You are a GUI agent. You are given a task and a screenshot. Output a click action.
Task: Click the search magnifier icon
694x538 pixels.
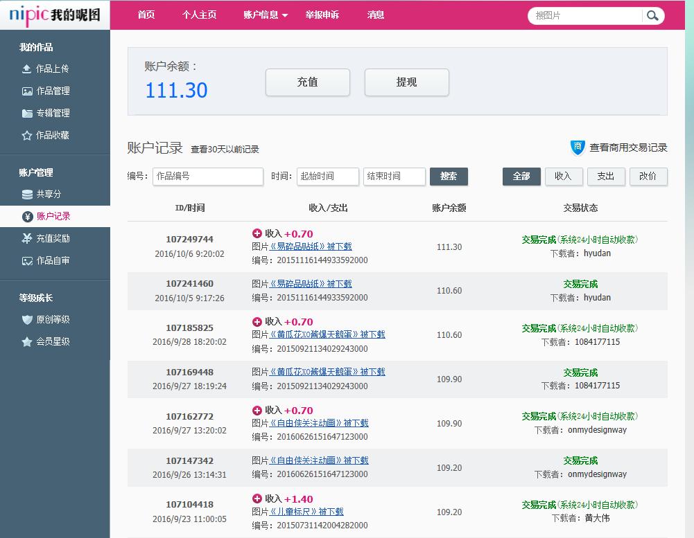coord(652,15)
